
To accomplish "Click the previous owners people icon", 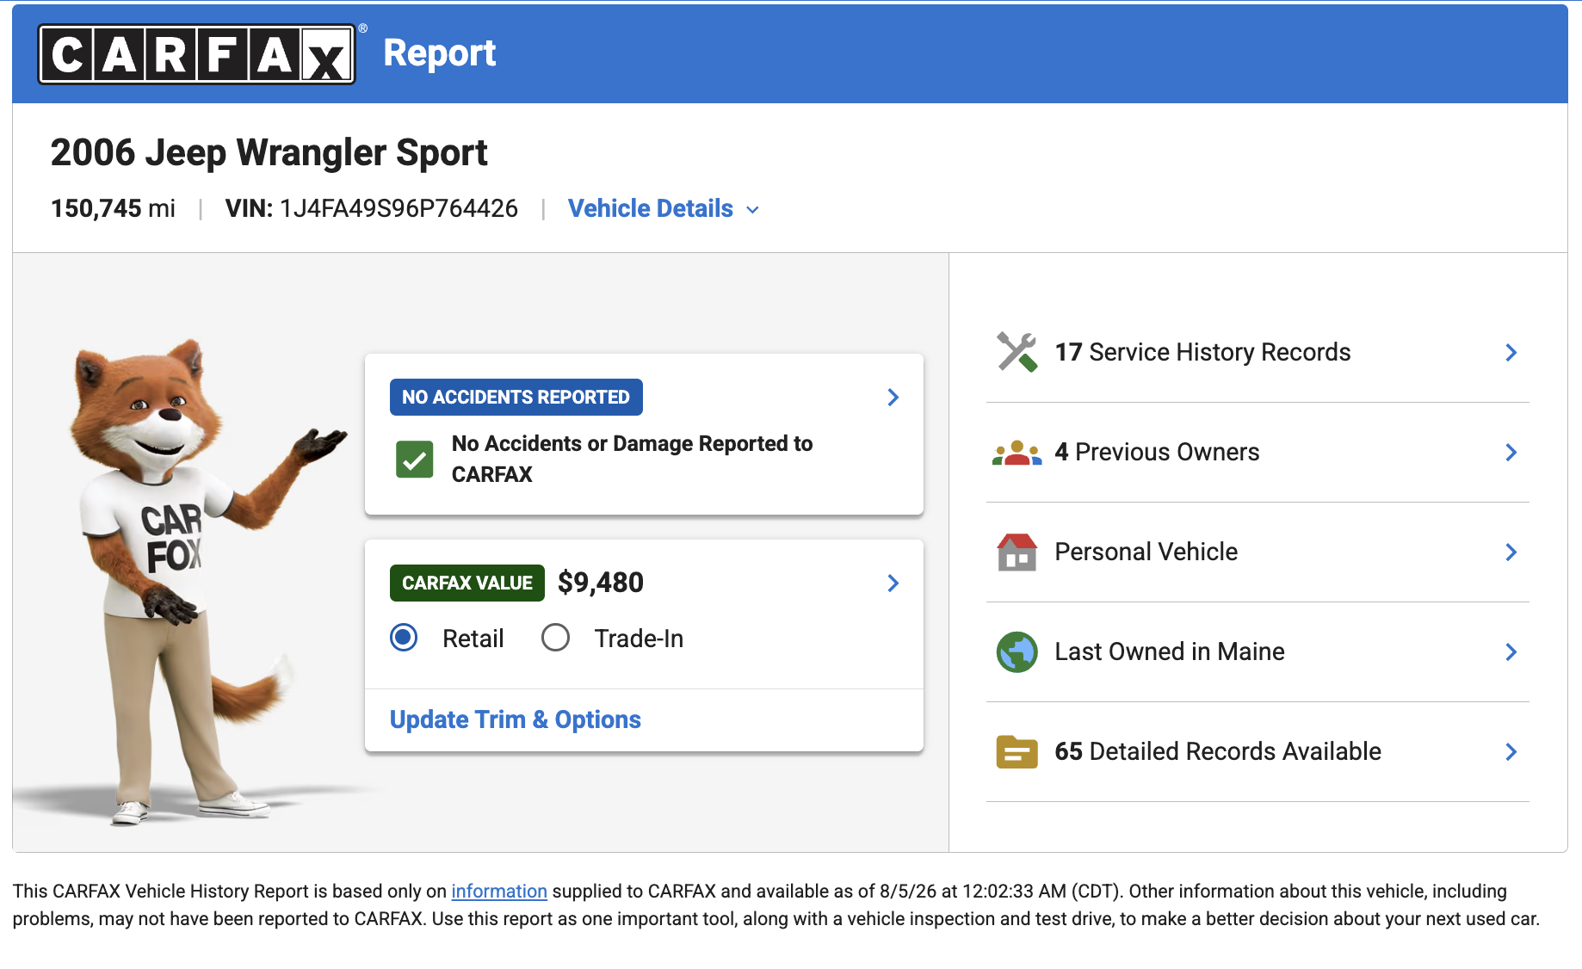I will click(1017, 452).
